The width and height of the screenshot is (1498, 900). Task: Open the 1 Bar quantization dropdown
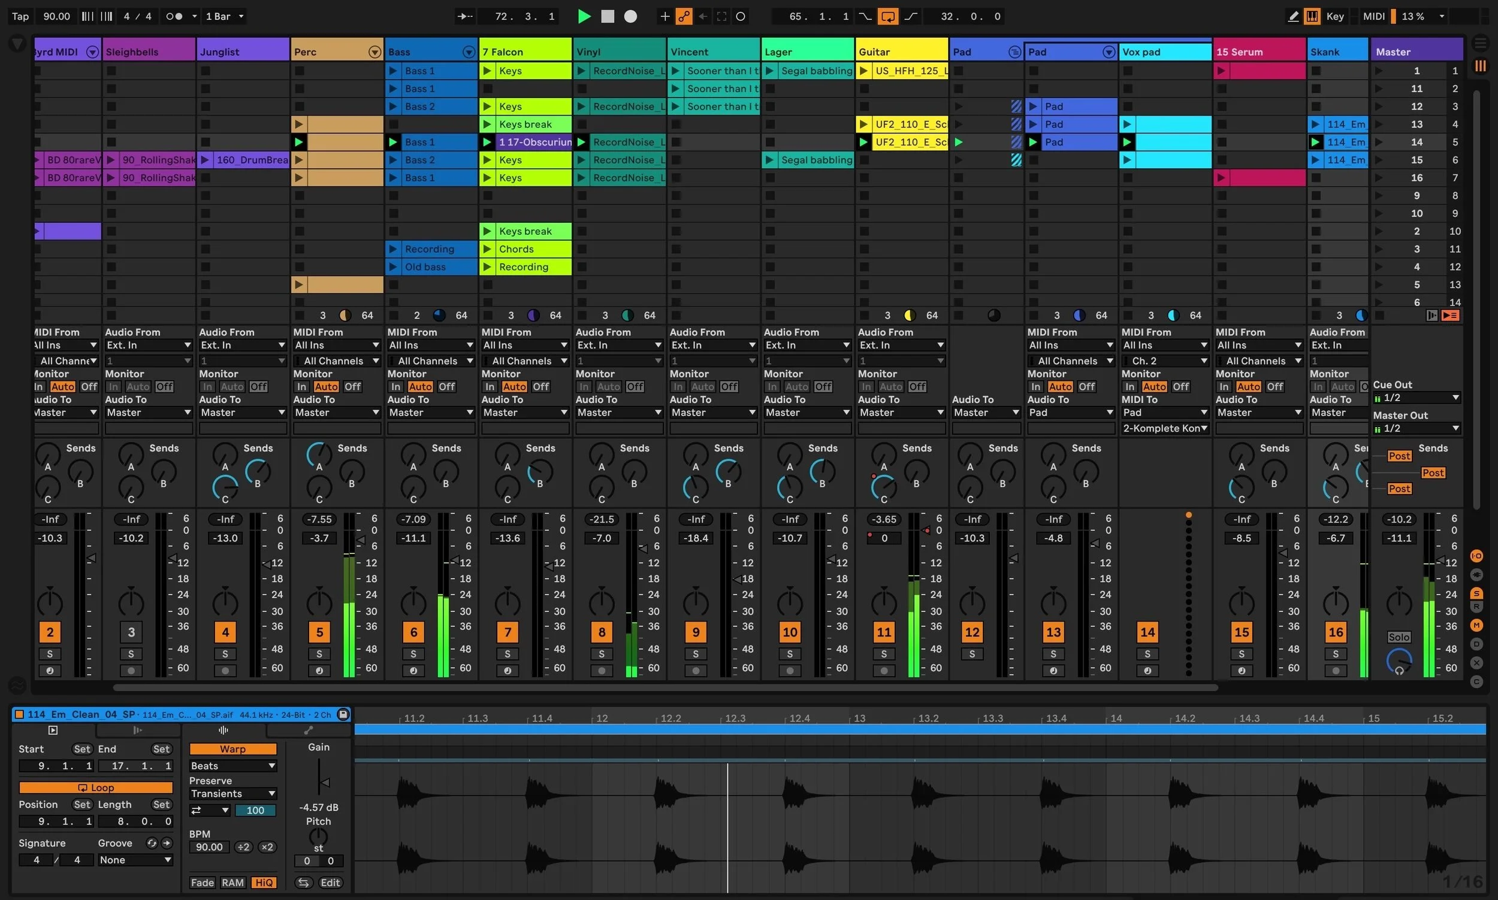[x=225, y=16]
